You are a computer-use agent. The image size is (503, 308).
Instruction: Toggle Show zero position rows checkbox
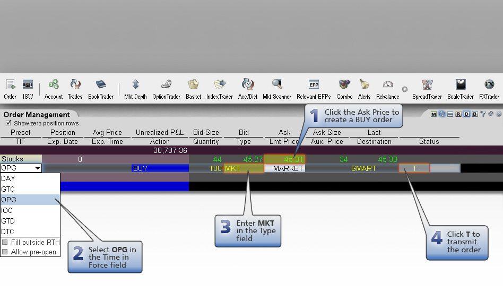click(x=8, y=123)
